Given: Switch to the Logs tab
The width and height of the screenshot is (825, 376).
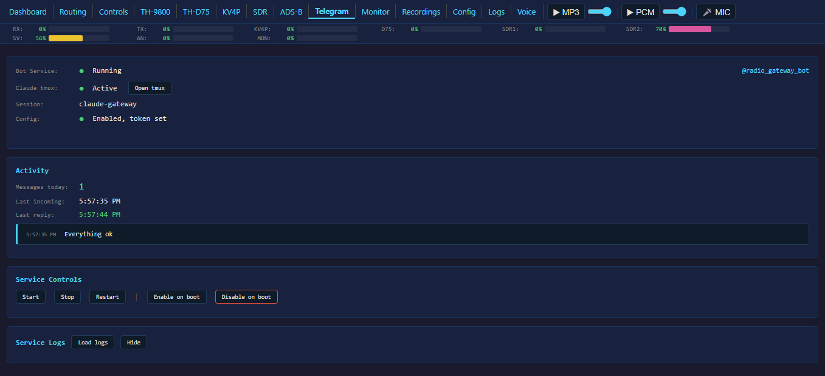Looking at the screenshot, I should click(497, 12).
